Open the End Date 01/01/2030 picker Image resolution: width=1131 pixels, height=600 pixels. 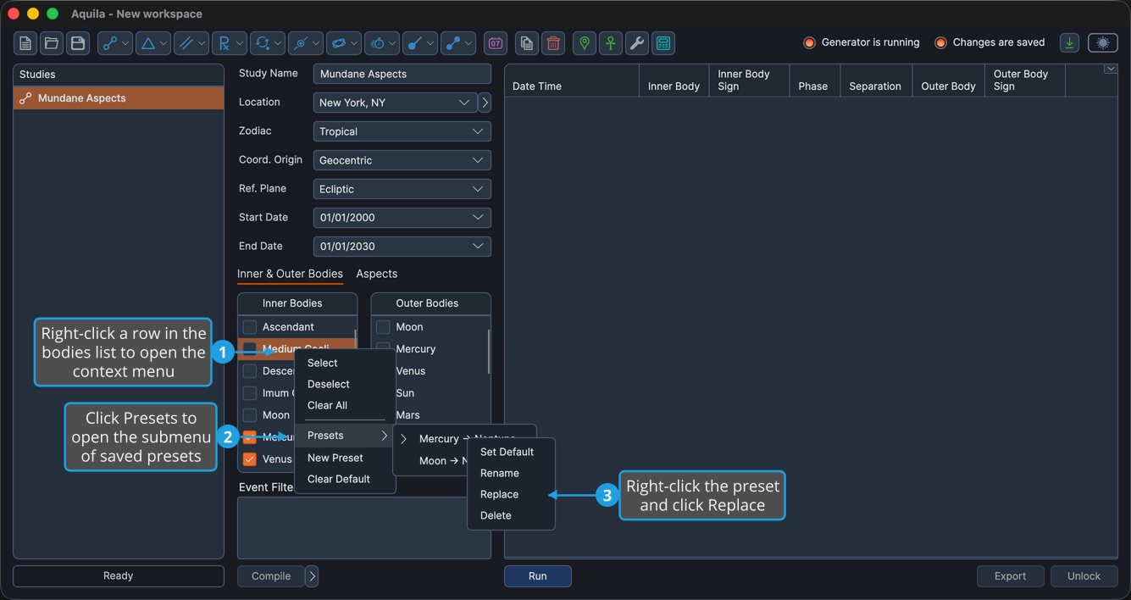coord(402,247)
